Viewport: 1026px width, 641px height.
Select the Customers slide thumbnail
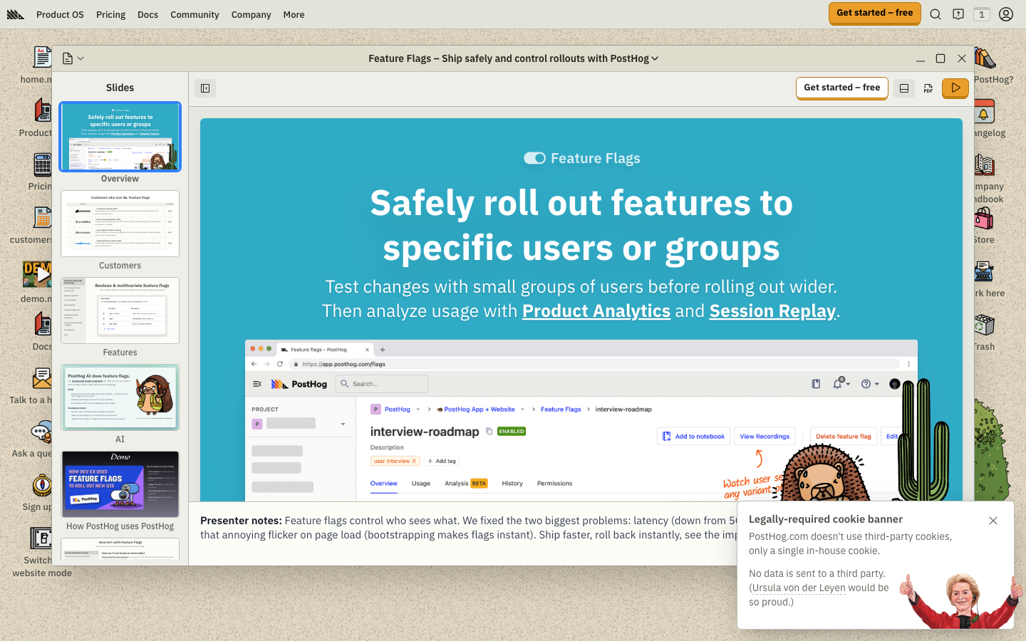point(120,224)
